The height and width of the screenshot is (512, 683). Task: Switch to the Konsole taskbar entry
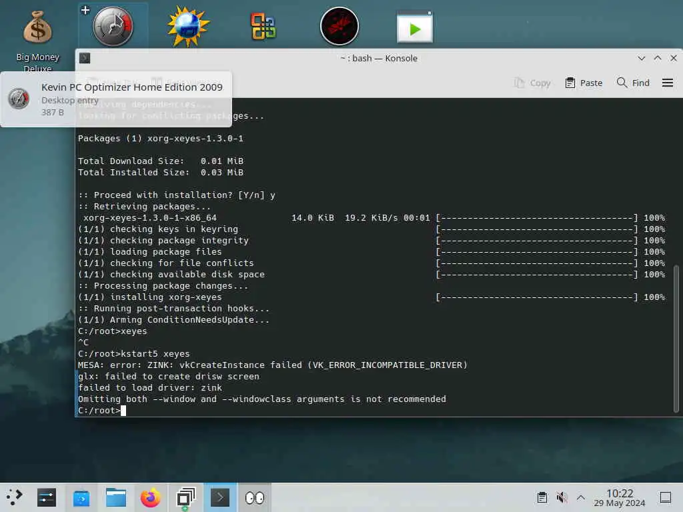click(220, 497)
